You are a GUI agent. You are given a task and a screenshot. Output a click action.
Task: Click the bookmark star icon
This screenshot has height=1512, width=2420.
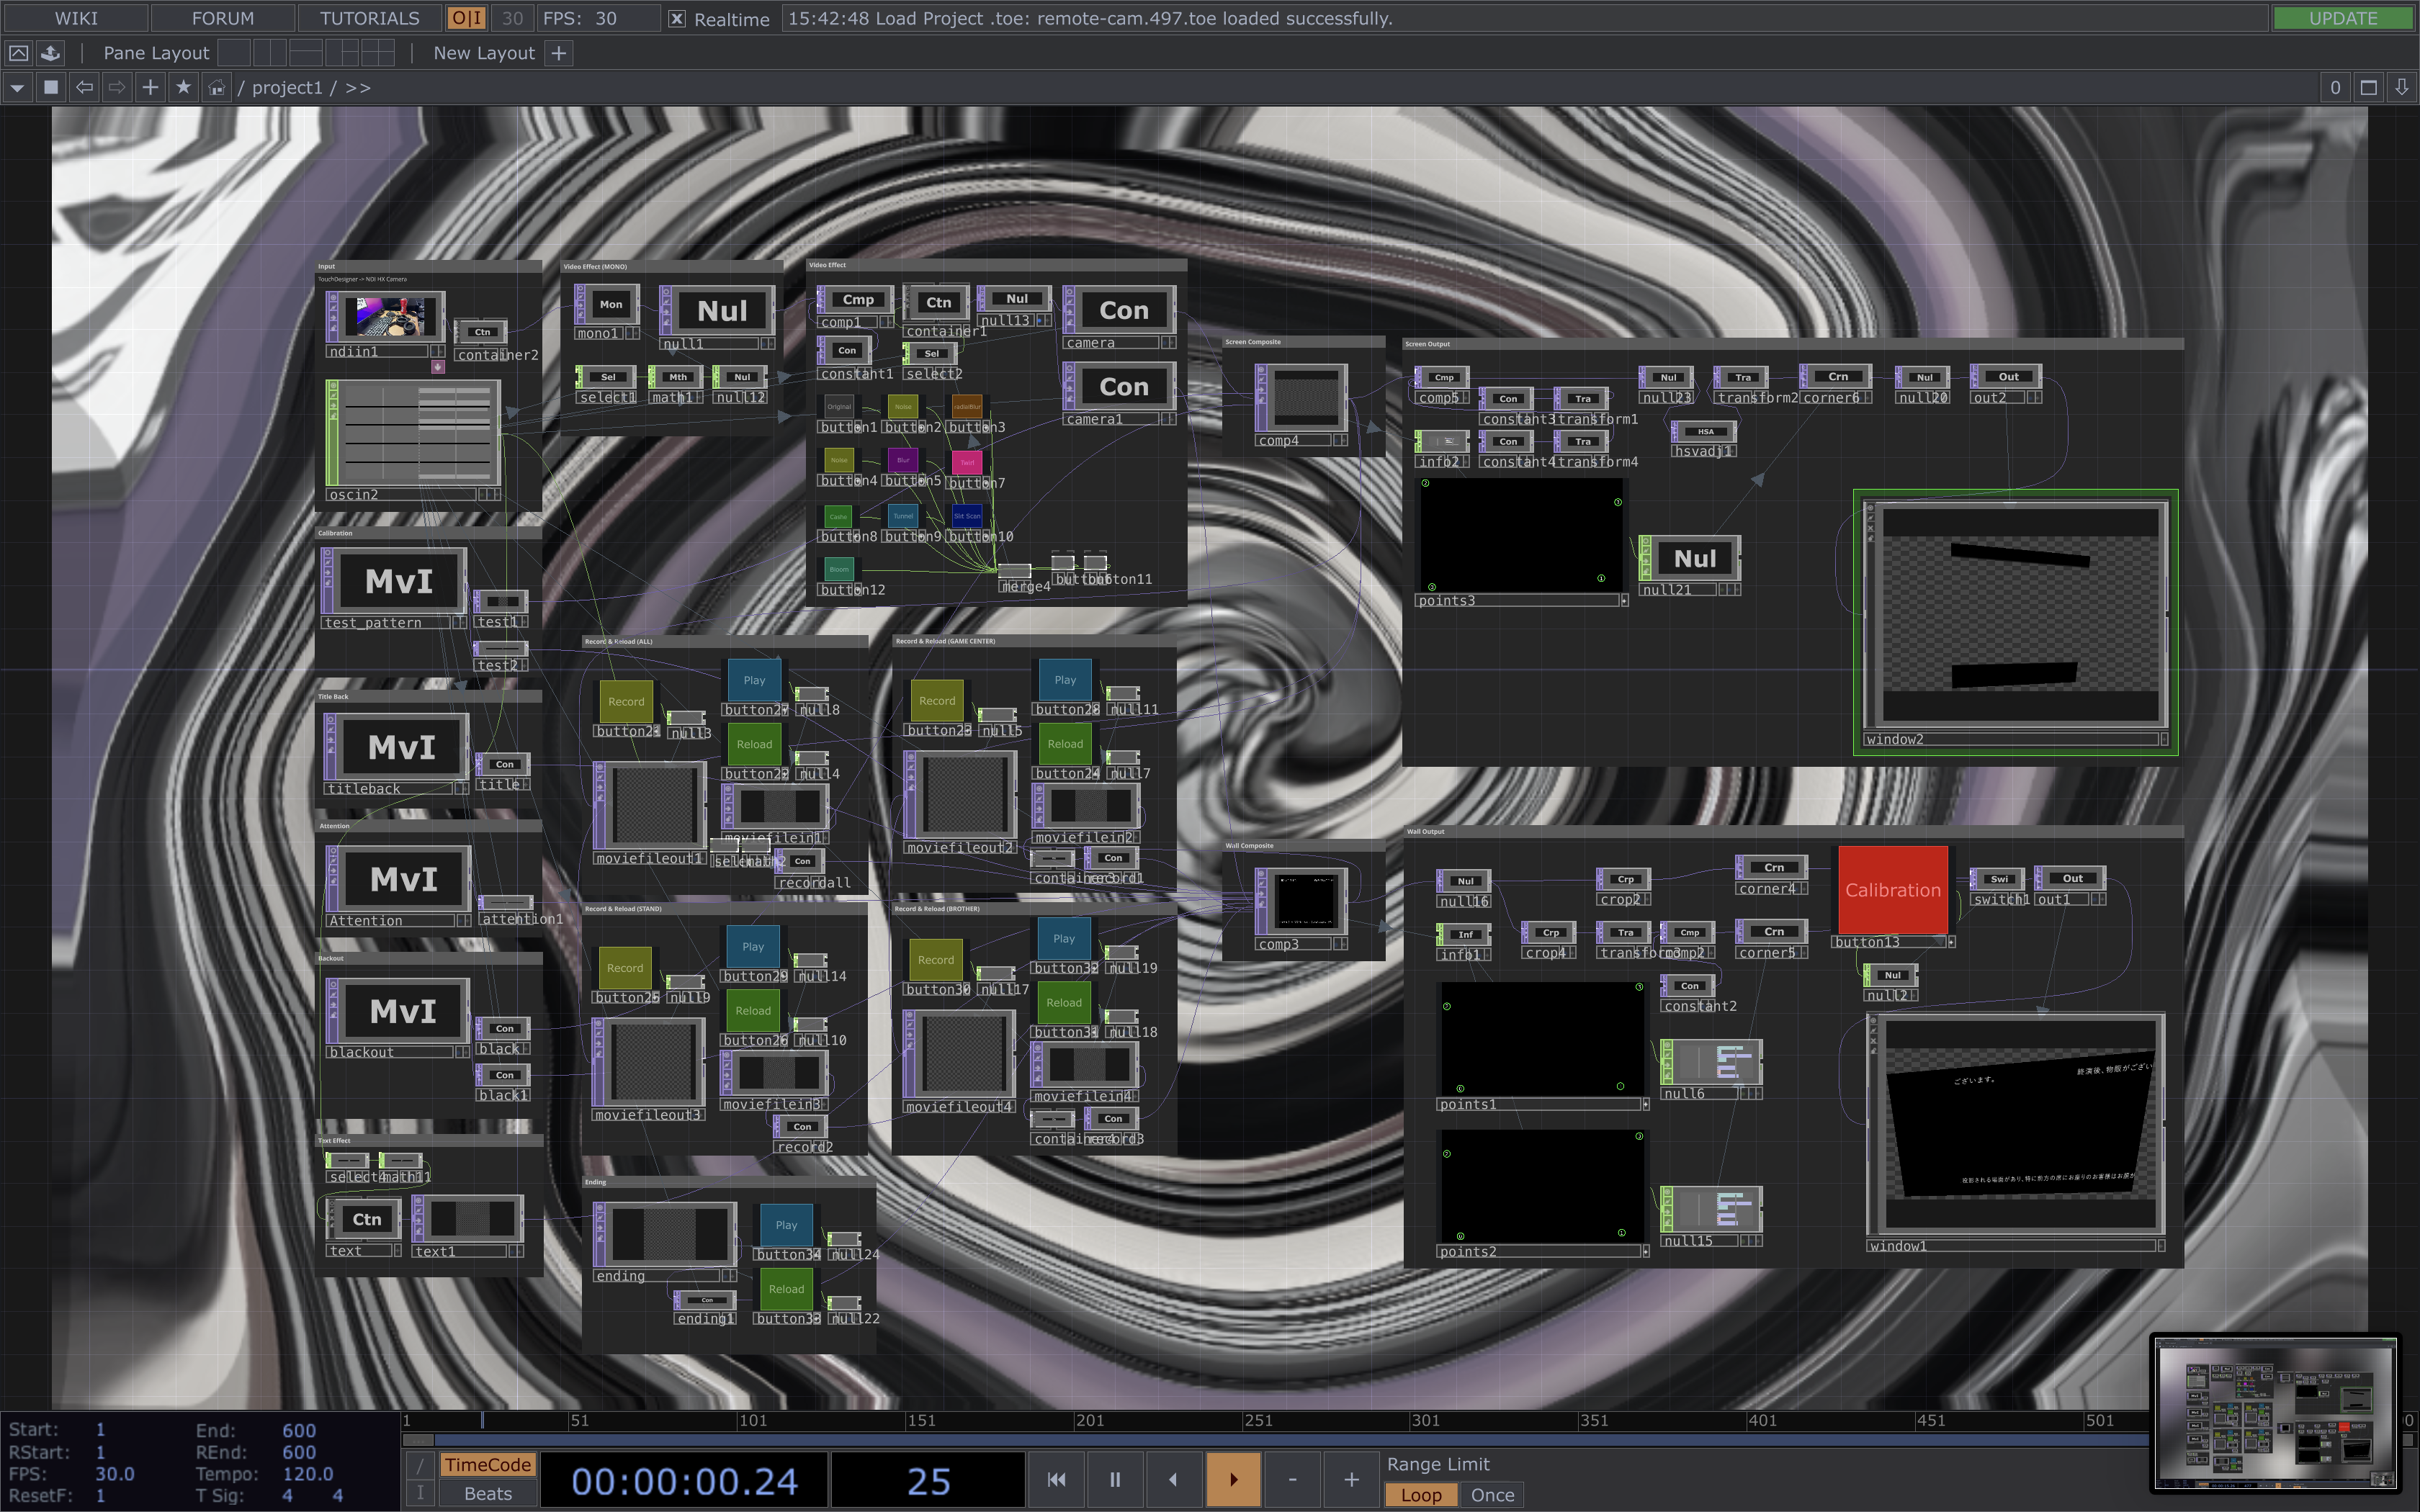coord(183,88)
